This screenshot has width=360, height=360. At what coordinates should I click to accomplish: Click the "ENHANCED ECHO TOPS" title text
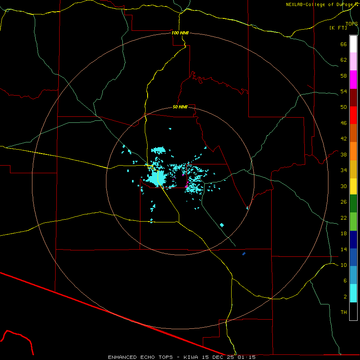tap(140, 357)
